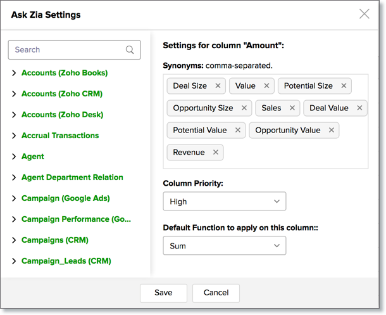386x315 pixels.
Task: Remove the "Deal Value" synonym tag
Action: coord(359,108)
